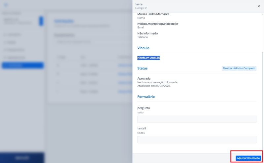Click into the teste2 input field
Viewport: 264px width, 163px height.
coord(197,140)
